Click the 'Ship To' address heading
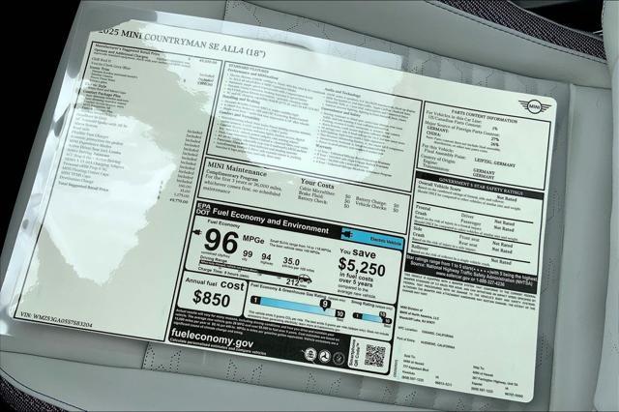The height and width of the screenshot is (412, 619). coord(477,367)
